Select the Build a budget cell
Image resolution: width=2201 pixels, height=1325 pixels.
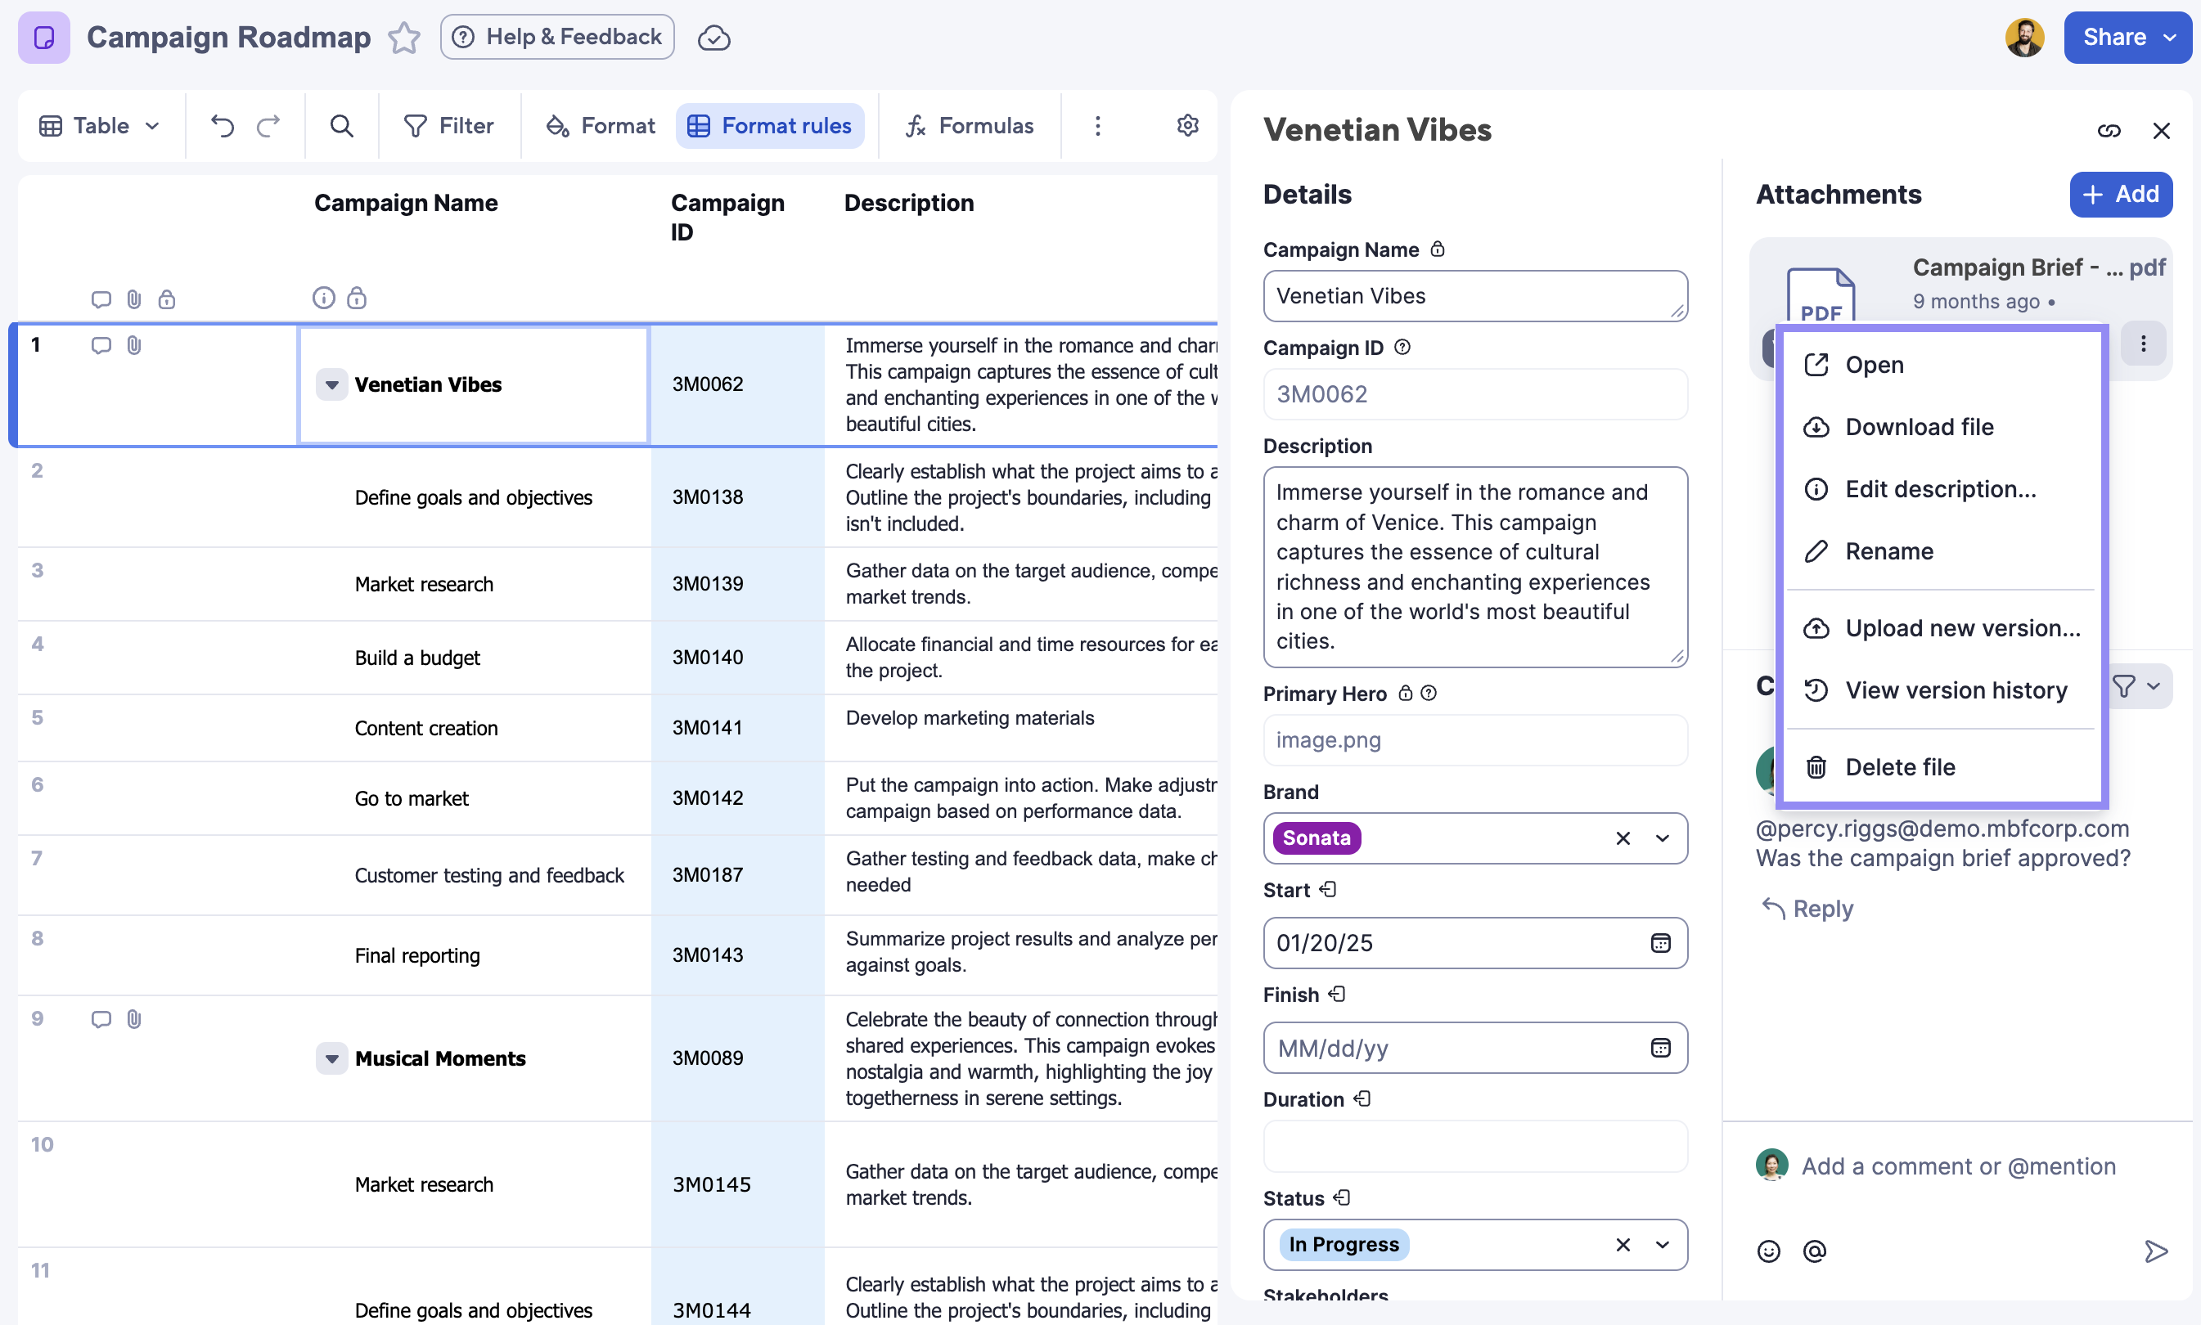tap(474, 658)
